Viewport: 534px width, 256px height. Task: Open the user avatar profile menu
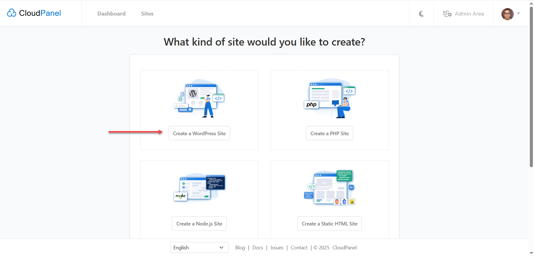coord(507,14)
